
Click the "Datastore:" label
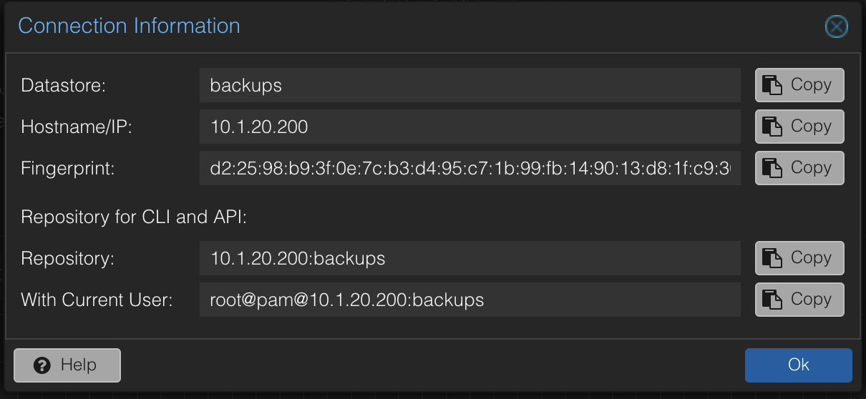tap(64, 86)
